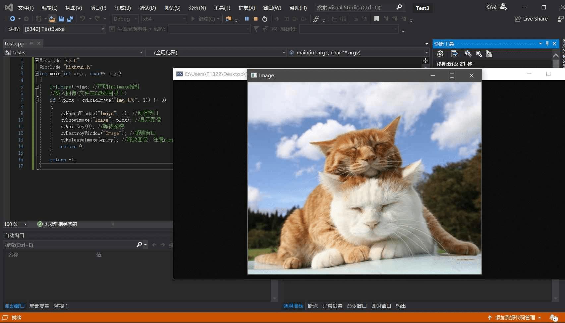Collapse the if block on line 7

tap(37, 100)
